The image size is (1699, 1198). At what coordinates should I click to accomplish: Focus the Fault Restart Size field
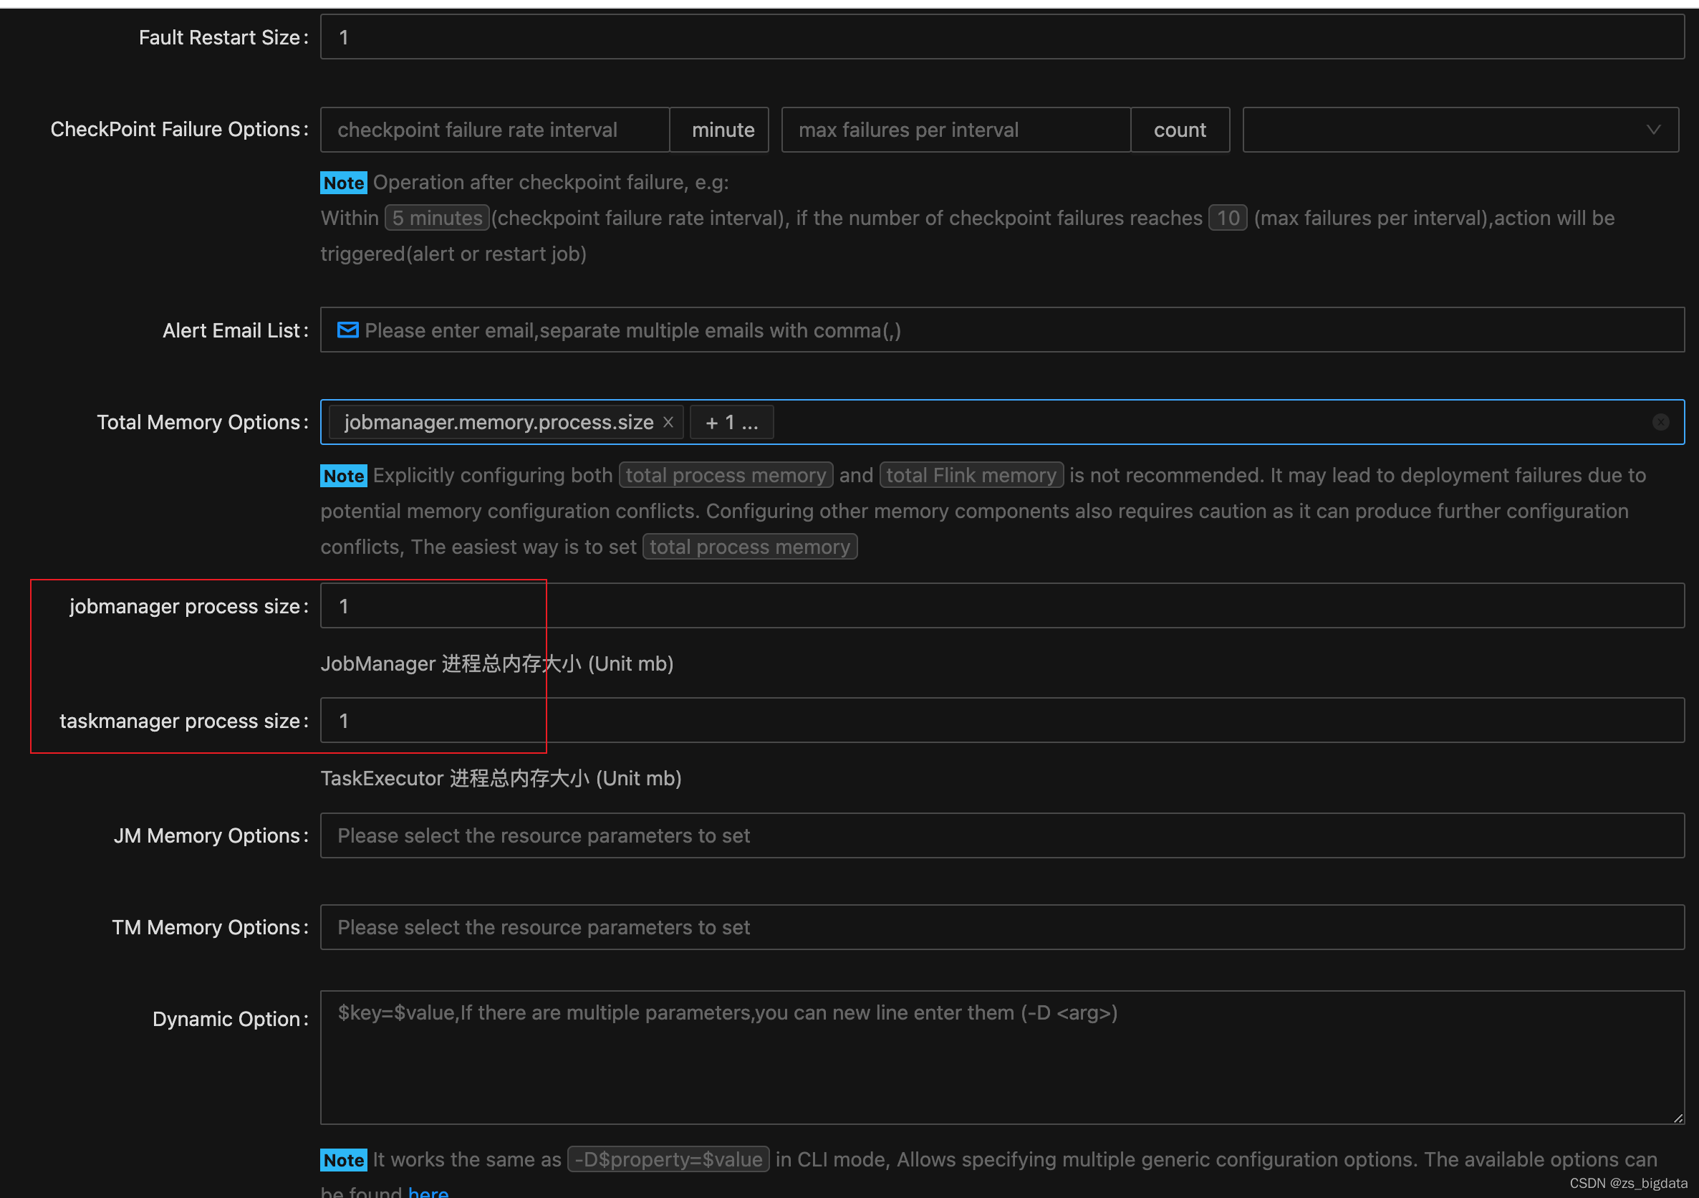click(x=1001, y=37)
